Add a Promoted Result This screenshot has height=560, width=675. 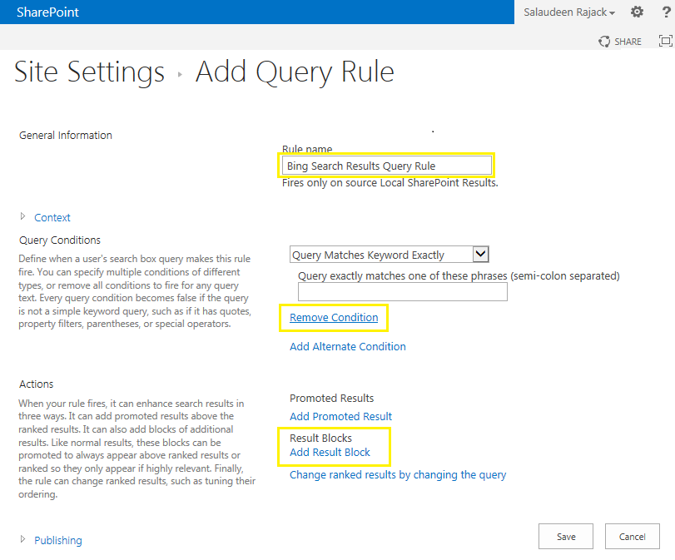click(340, 416)
